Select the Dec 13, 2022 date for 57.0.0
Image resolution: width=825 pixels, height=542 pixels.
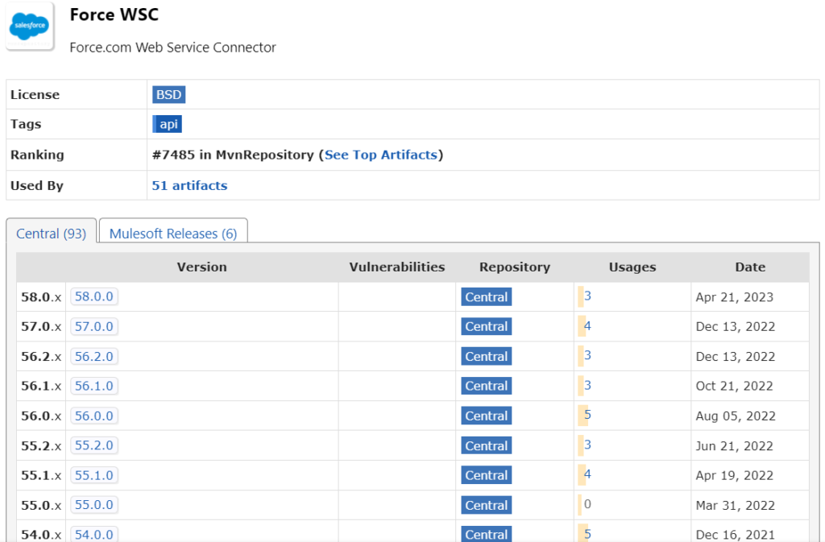tap(736, 326)
